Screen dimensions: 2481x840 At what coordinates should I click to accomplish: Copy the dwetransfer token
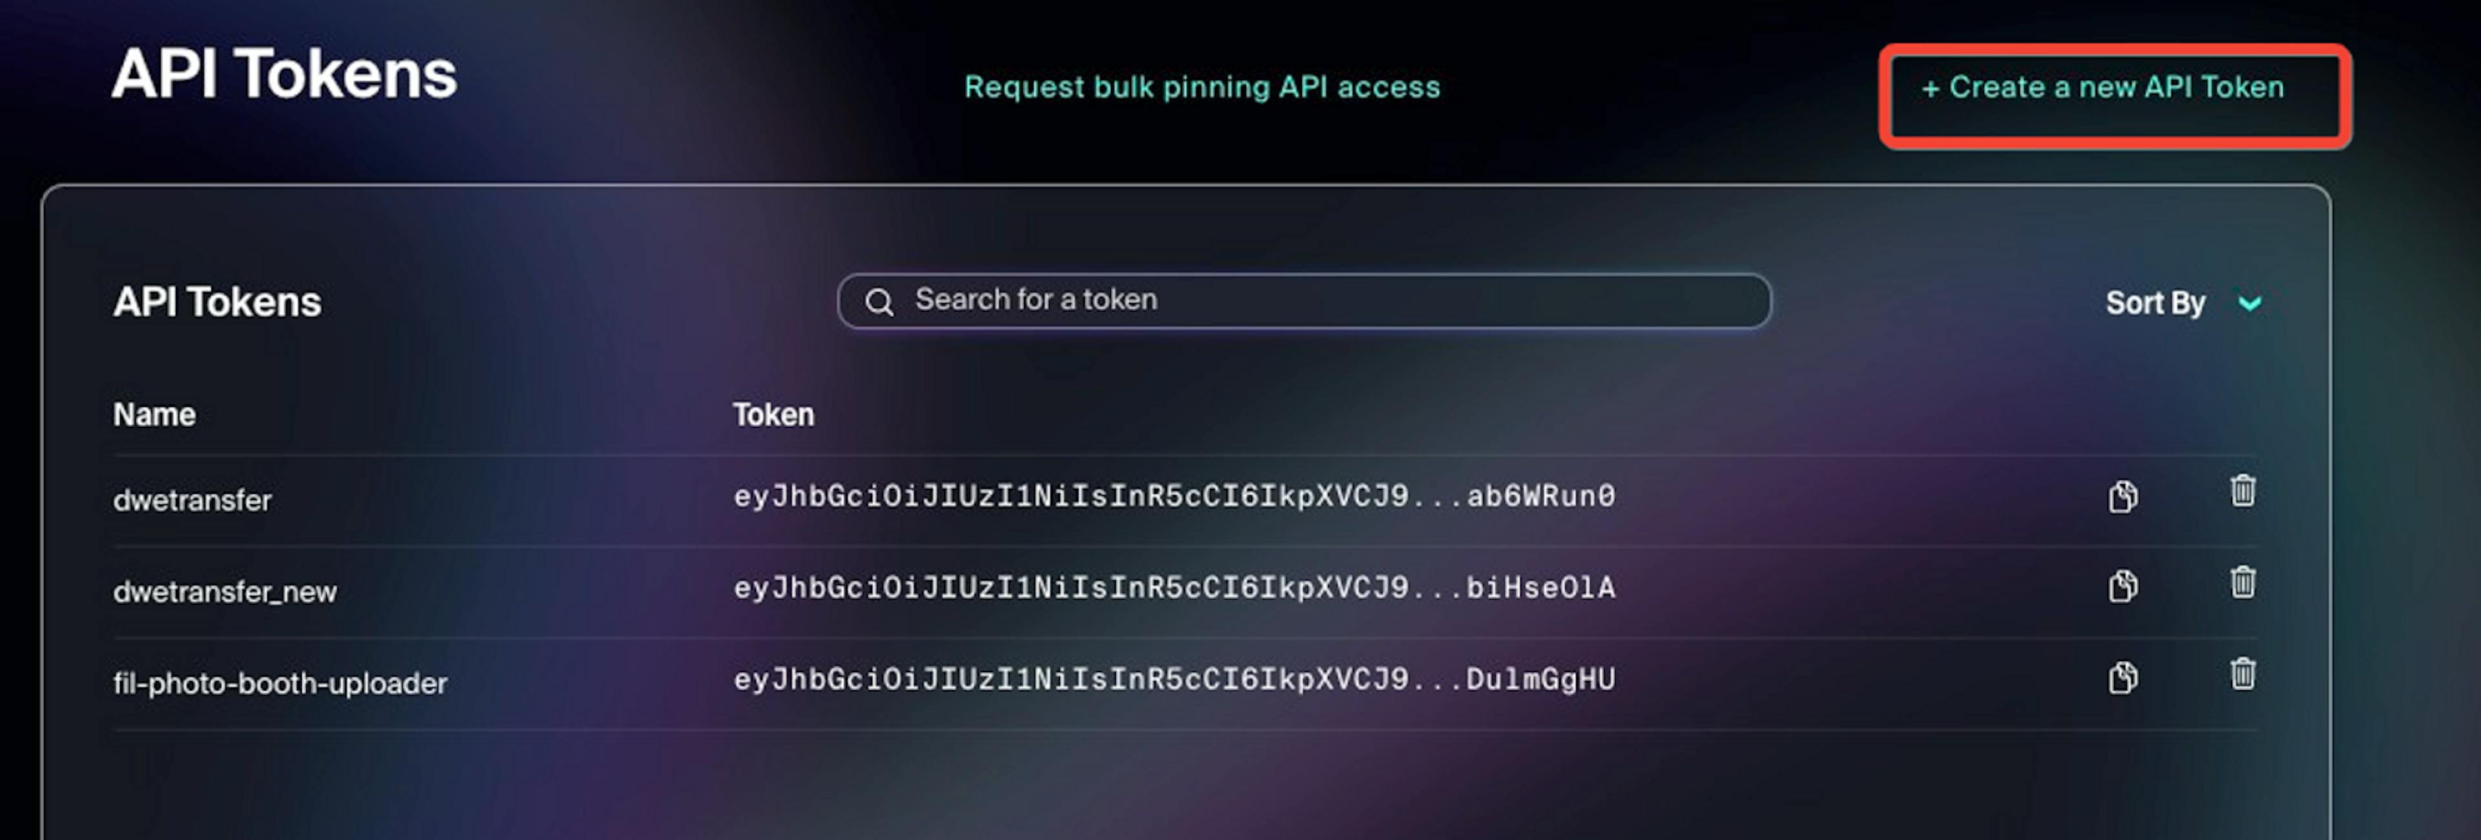tap(2122, 497)
